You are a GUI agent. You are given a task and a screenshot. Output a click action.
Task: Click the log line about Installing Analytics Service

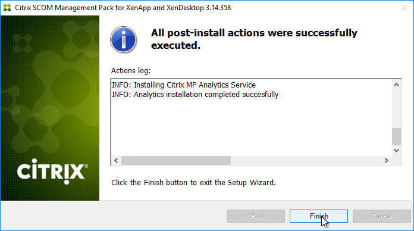184,85
